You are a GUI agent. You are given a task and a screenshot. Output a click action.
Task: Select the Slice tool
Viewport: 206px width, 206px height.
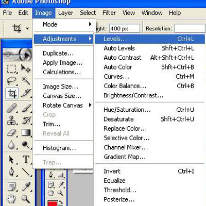26,94
